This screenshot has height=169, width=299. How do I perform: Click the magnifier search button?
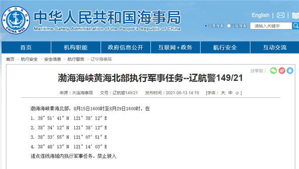click(x=295, y=26)
